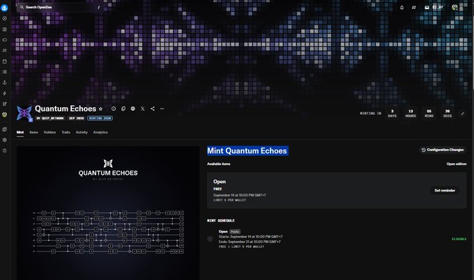Click the info circle icon beside collection title
Viewport: 474px width, 280px height.
tap(114, 109)
